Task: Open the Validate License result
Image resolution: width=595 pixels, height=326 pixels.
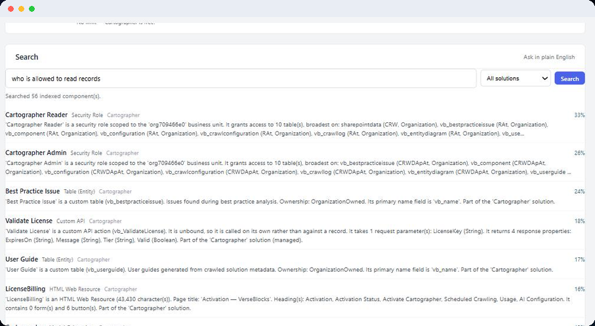Action: [x=29, y=221]
